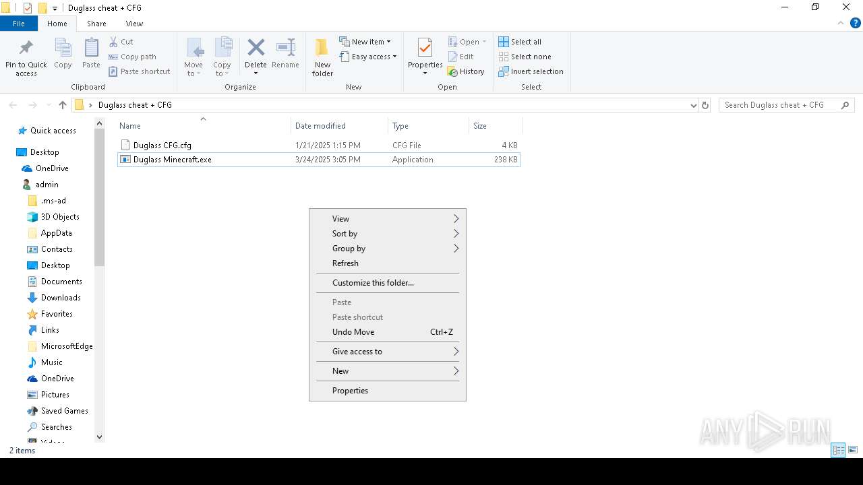Click the navigation pane scroll down arrow
Viewport: 863px width, 485px height.
[x=100, y=437]
